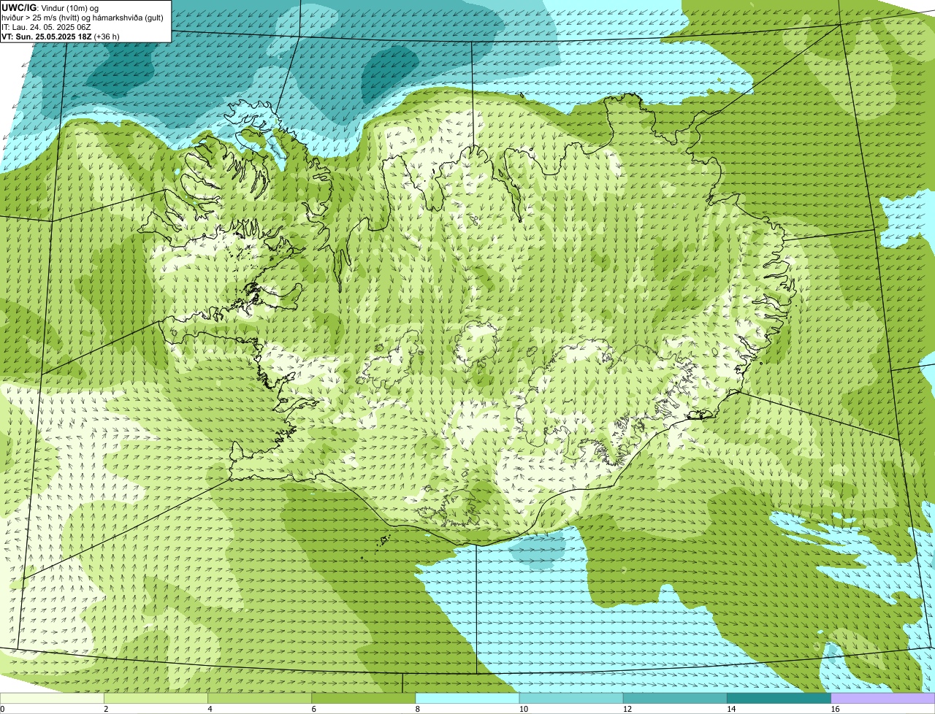Click the "hviður > 25 m/s" description line

click(x=83, y=18)
